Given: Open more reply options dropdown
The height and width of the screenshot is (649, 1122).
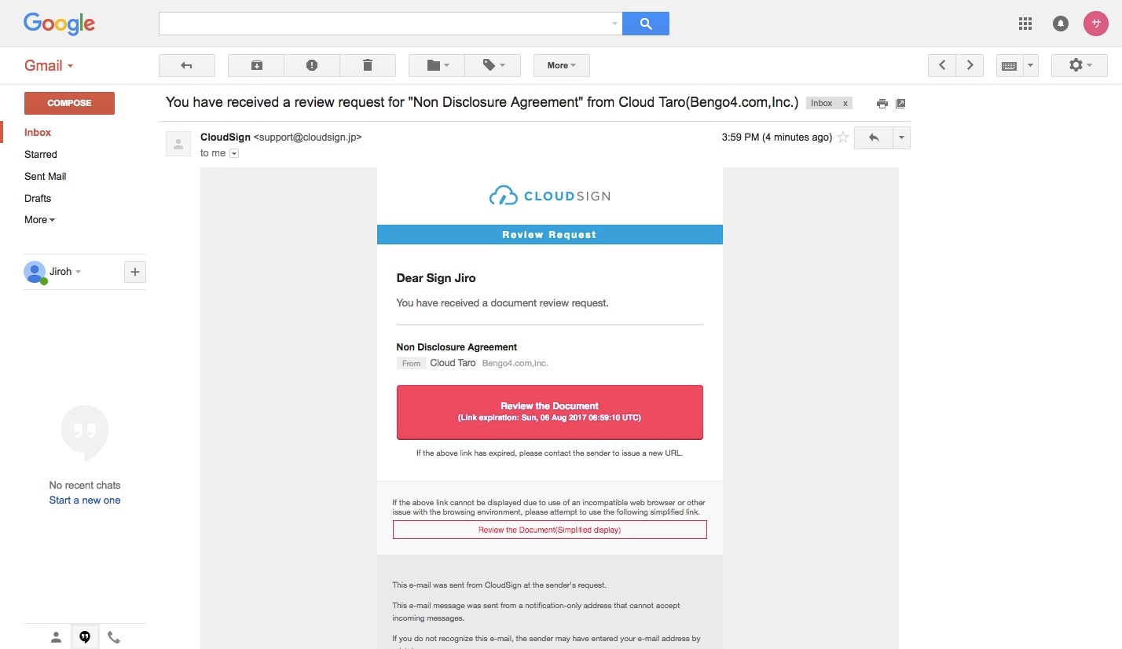Looking at the screenshot, I should (x=901, y=137).
